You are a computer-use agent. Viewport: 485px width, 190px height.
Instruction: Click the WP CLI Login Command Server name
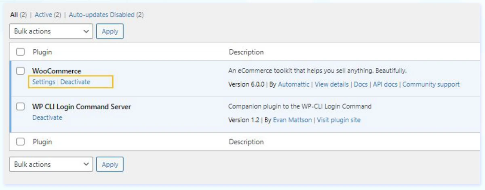[82, 107]
